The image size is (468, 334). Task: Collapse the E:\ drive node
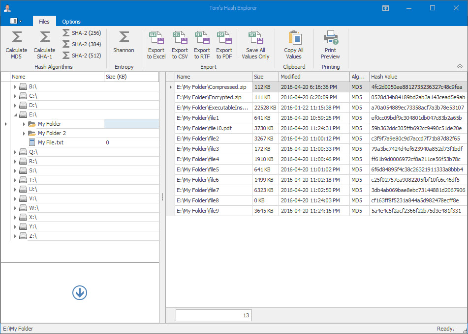(15, 115)
